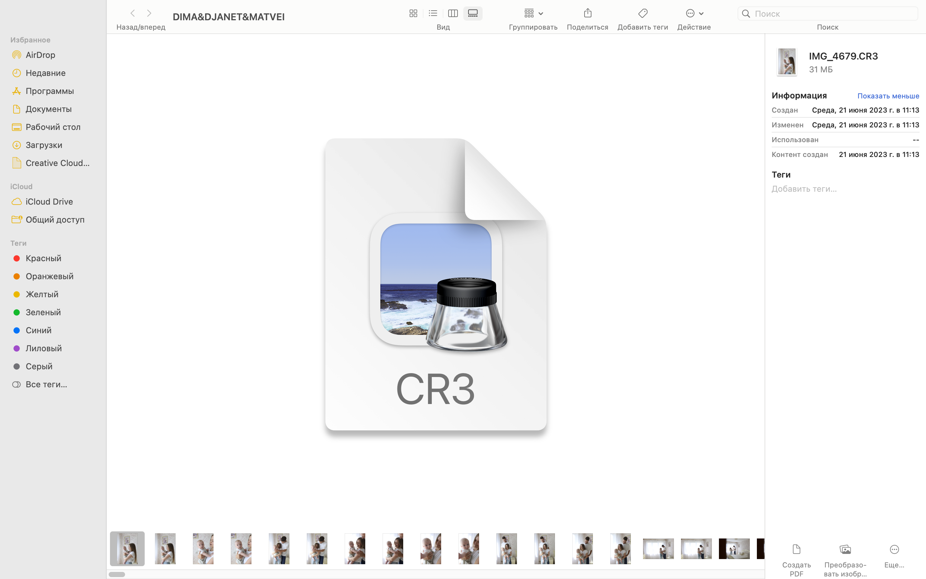Viewport: 926px width, 579px height.
Task: Expand the Group By dropdown
Action: (x=533, y=13)
